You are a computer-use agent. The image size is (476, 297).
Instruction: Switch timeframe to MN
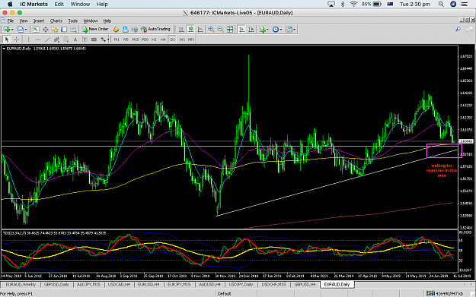[x=191, y=39]
